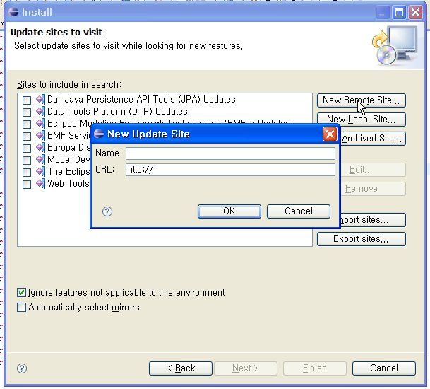Select Dali Java Persistence API Tools Updates row
This screenshot has width=430, height=389.
[141, 100]
